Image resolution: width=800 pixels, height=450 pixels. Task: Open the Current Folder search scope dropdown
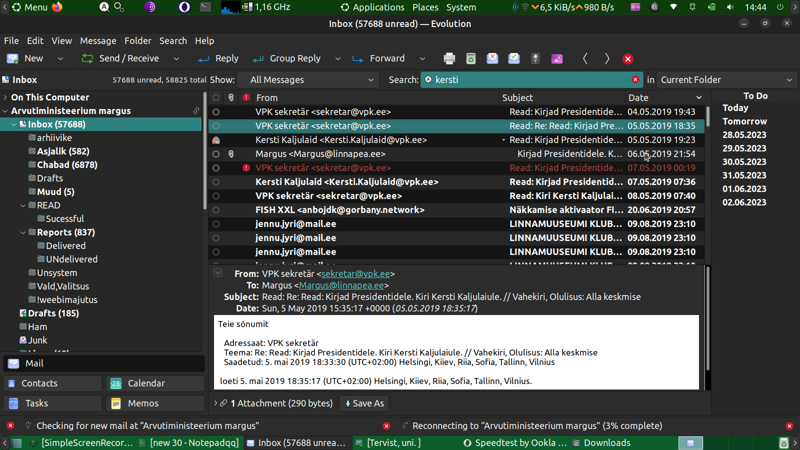click(726, 80)
